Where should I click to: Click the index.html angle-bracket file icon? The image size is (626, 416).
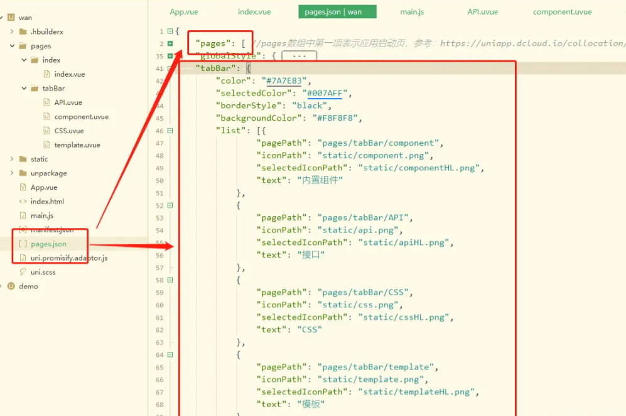[23, 201]
